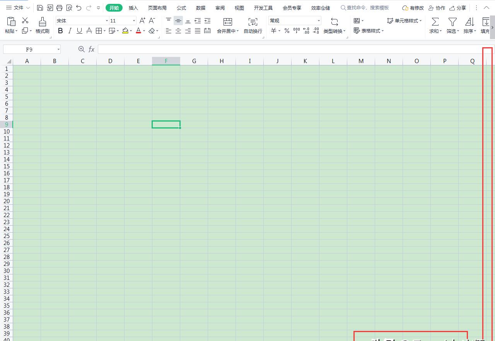Click the Sort (排序) icon
This screenshot has width=495, height=341.
[x=469, y=22]
